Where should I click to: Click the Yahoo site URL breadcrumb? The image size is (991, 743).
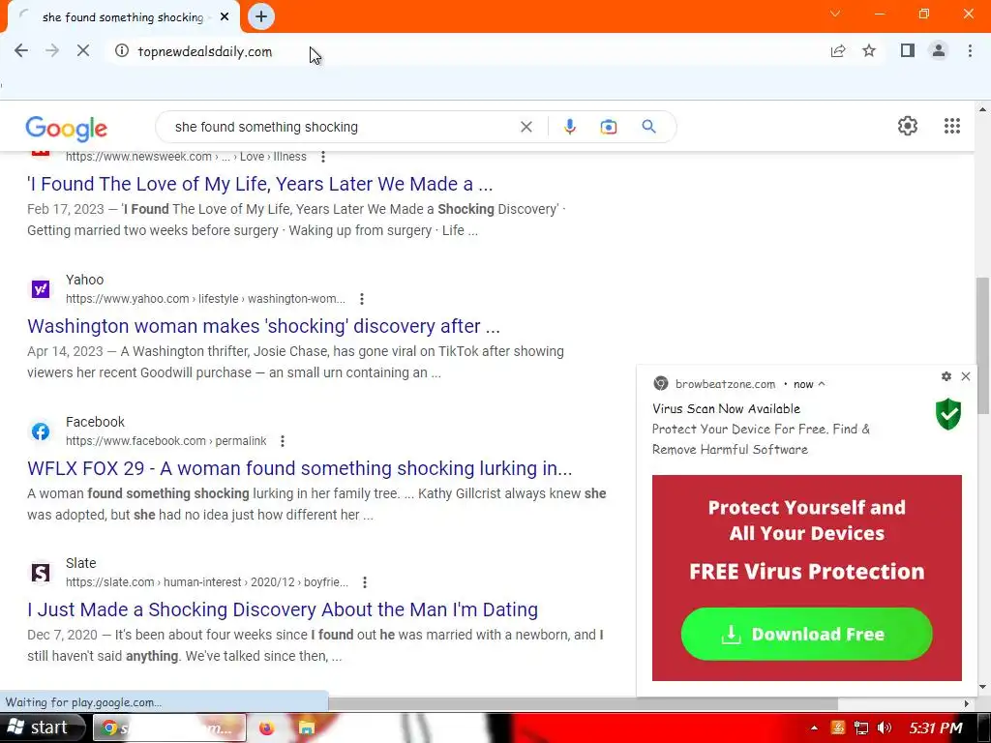205,299
